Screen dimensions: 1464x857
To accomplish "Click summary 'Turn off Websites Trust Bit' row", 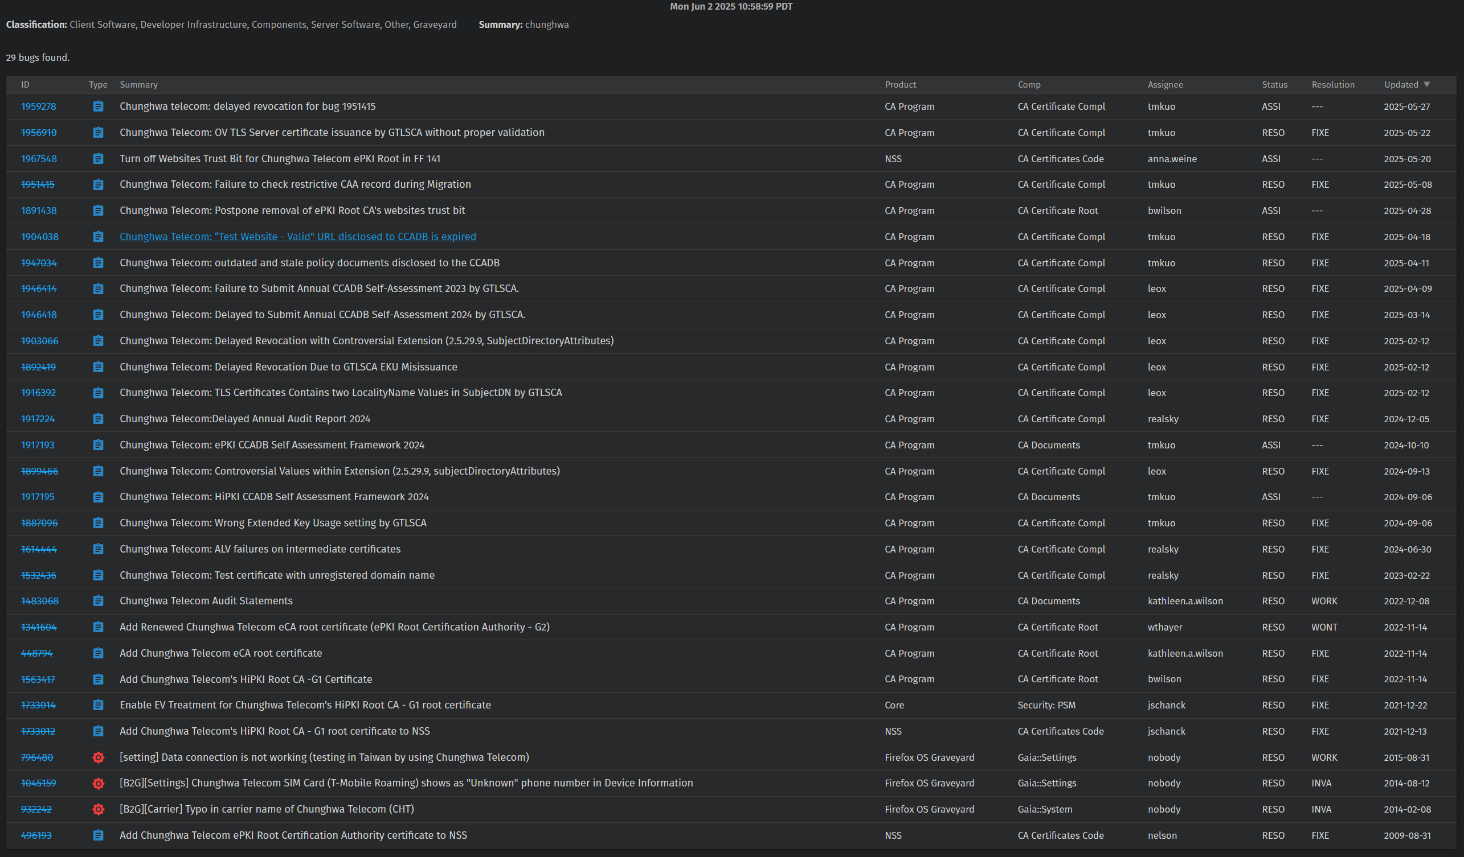I will tap(280, 158).
